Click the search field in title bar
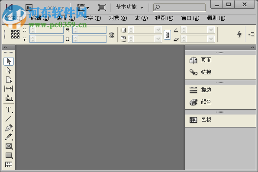 (x=179, y=7)
